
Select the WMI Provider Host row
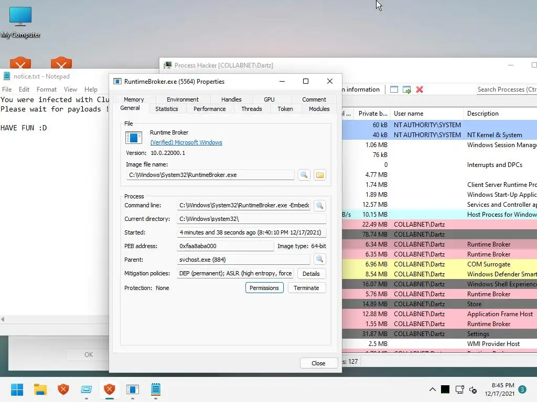439,344
